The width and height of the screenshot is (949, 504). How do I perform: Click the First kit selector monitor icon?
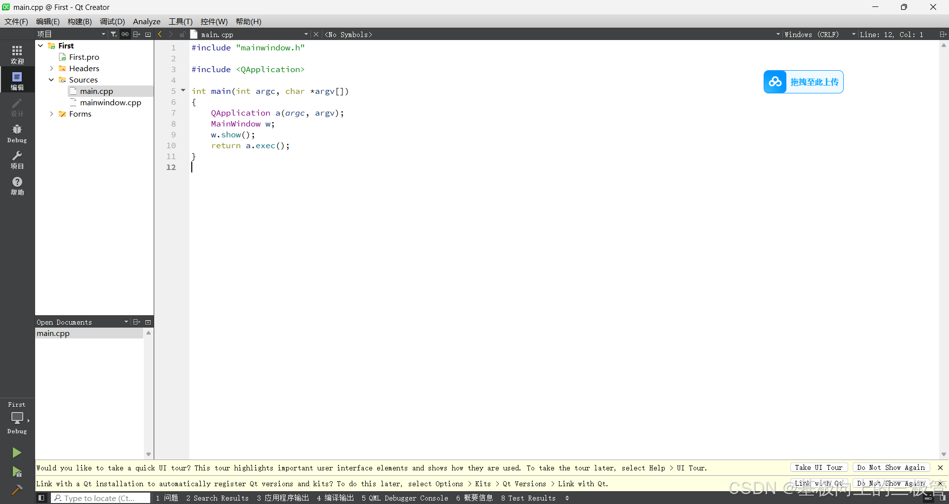click(x=17, y=418)
